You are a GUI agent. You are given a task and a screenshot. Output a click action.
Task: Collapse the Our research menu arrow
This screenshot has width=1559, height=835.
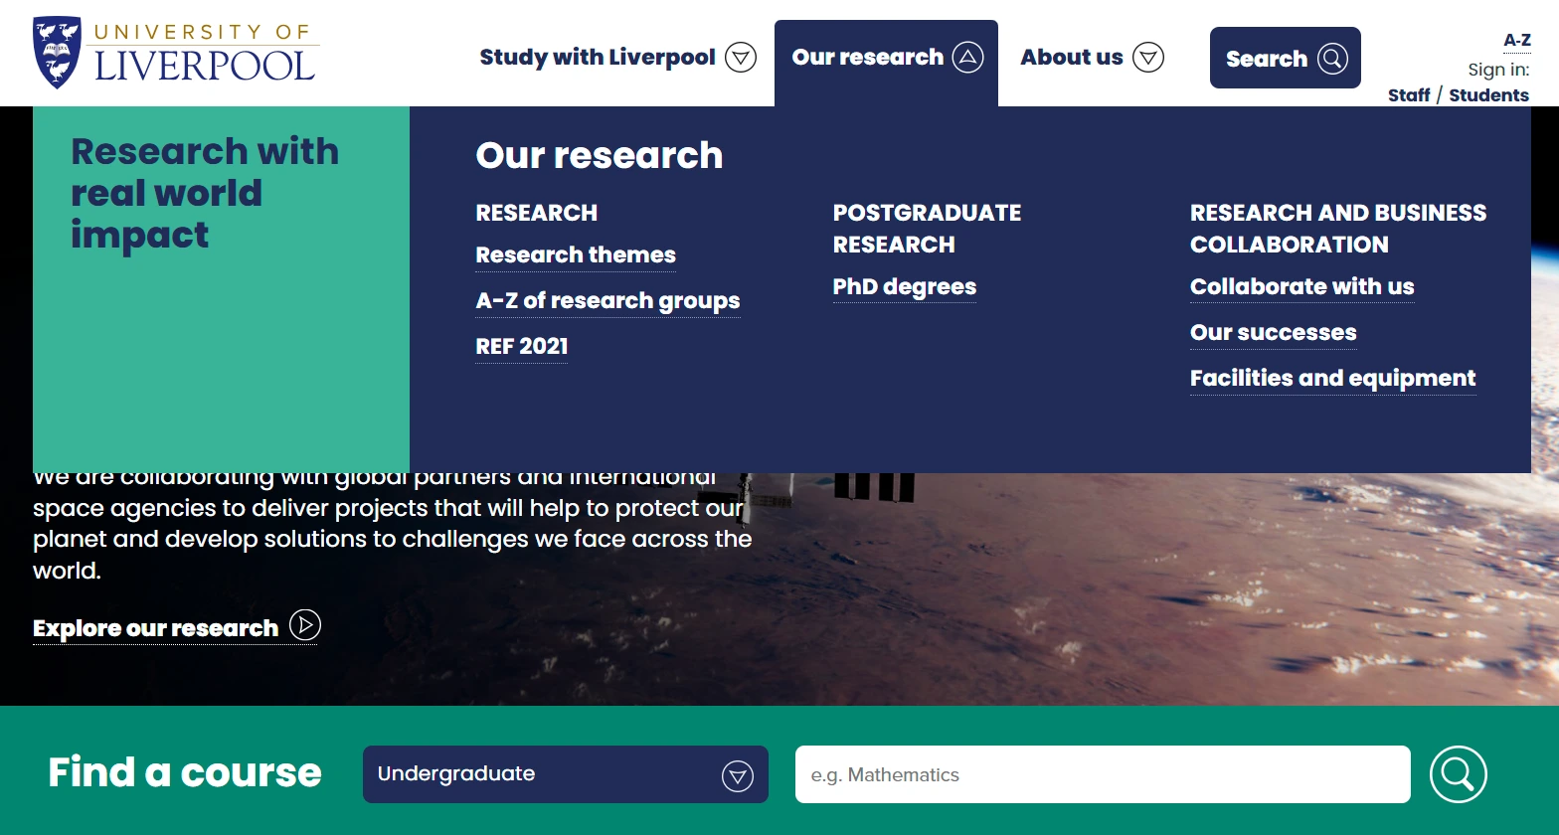(x=967, y=58)
